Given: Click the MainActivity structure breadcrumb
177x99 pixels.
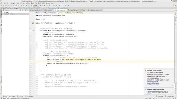Looking at the screenshot, I should 41,13.
